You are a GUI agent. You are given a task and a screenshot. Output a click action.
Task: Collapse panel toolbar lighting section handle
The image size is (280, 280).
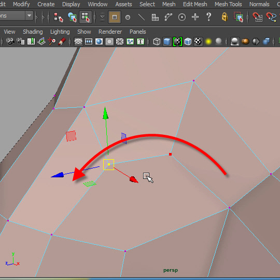coord(227,42)
